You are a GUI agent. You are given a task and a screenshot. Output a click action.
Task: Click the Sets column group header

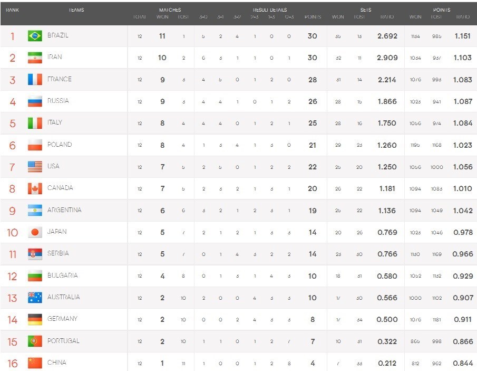point(366,10)
